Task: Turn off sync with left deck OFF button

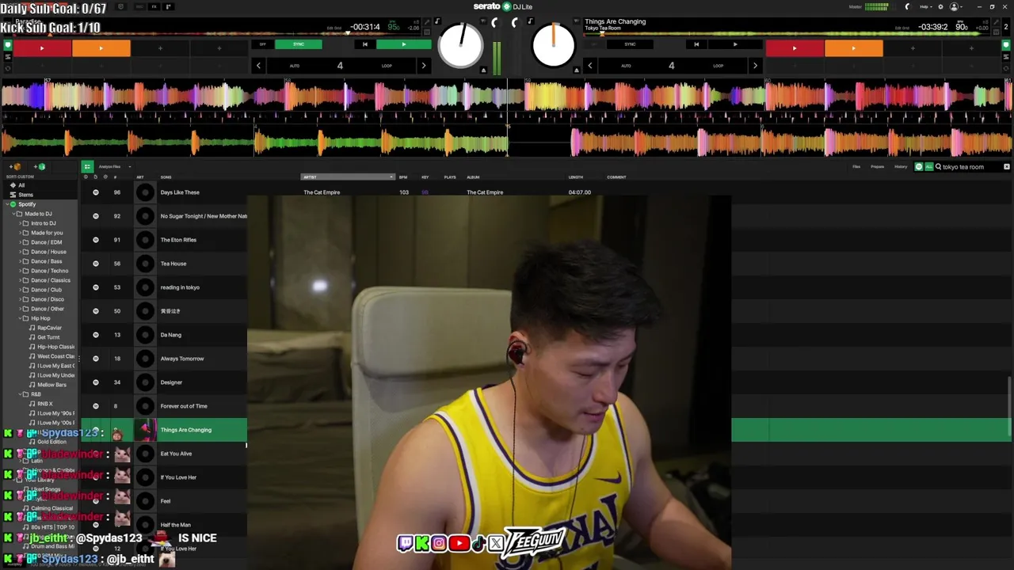Action: click(x=263, y=44)
